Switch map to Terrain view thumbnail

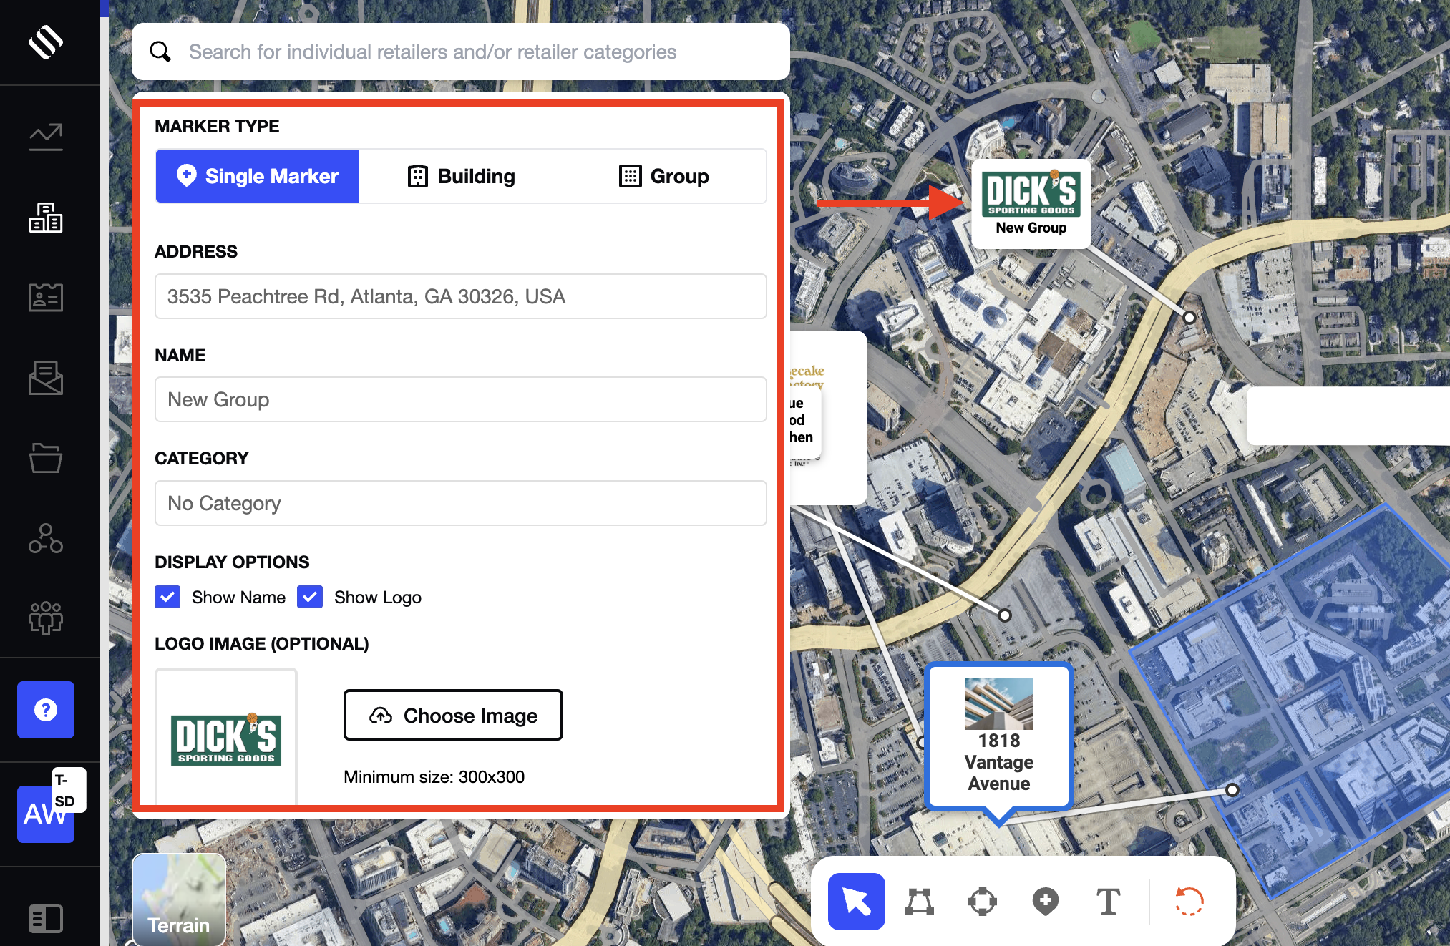point(179,899)
